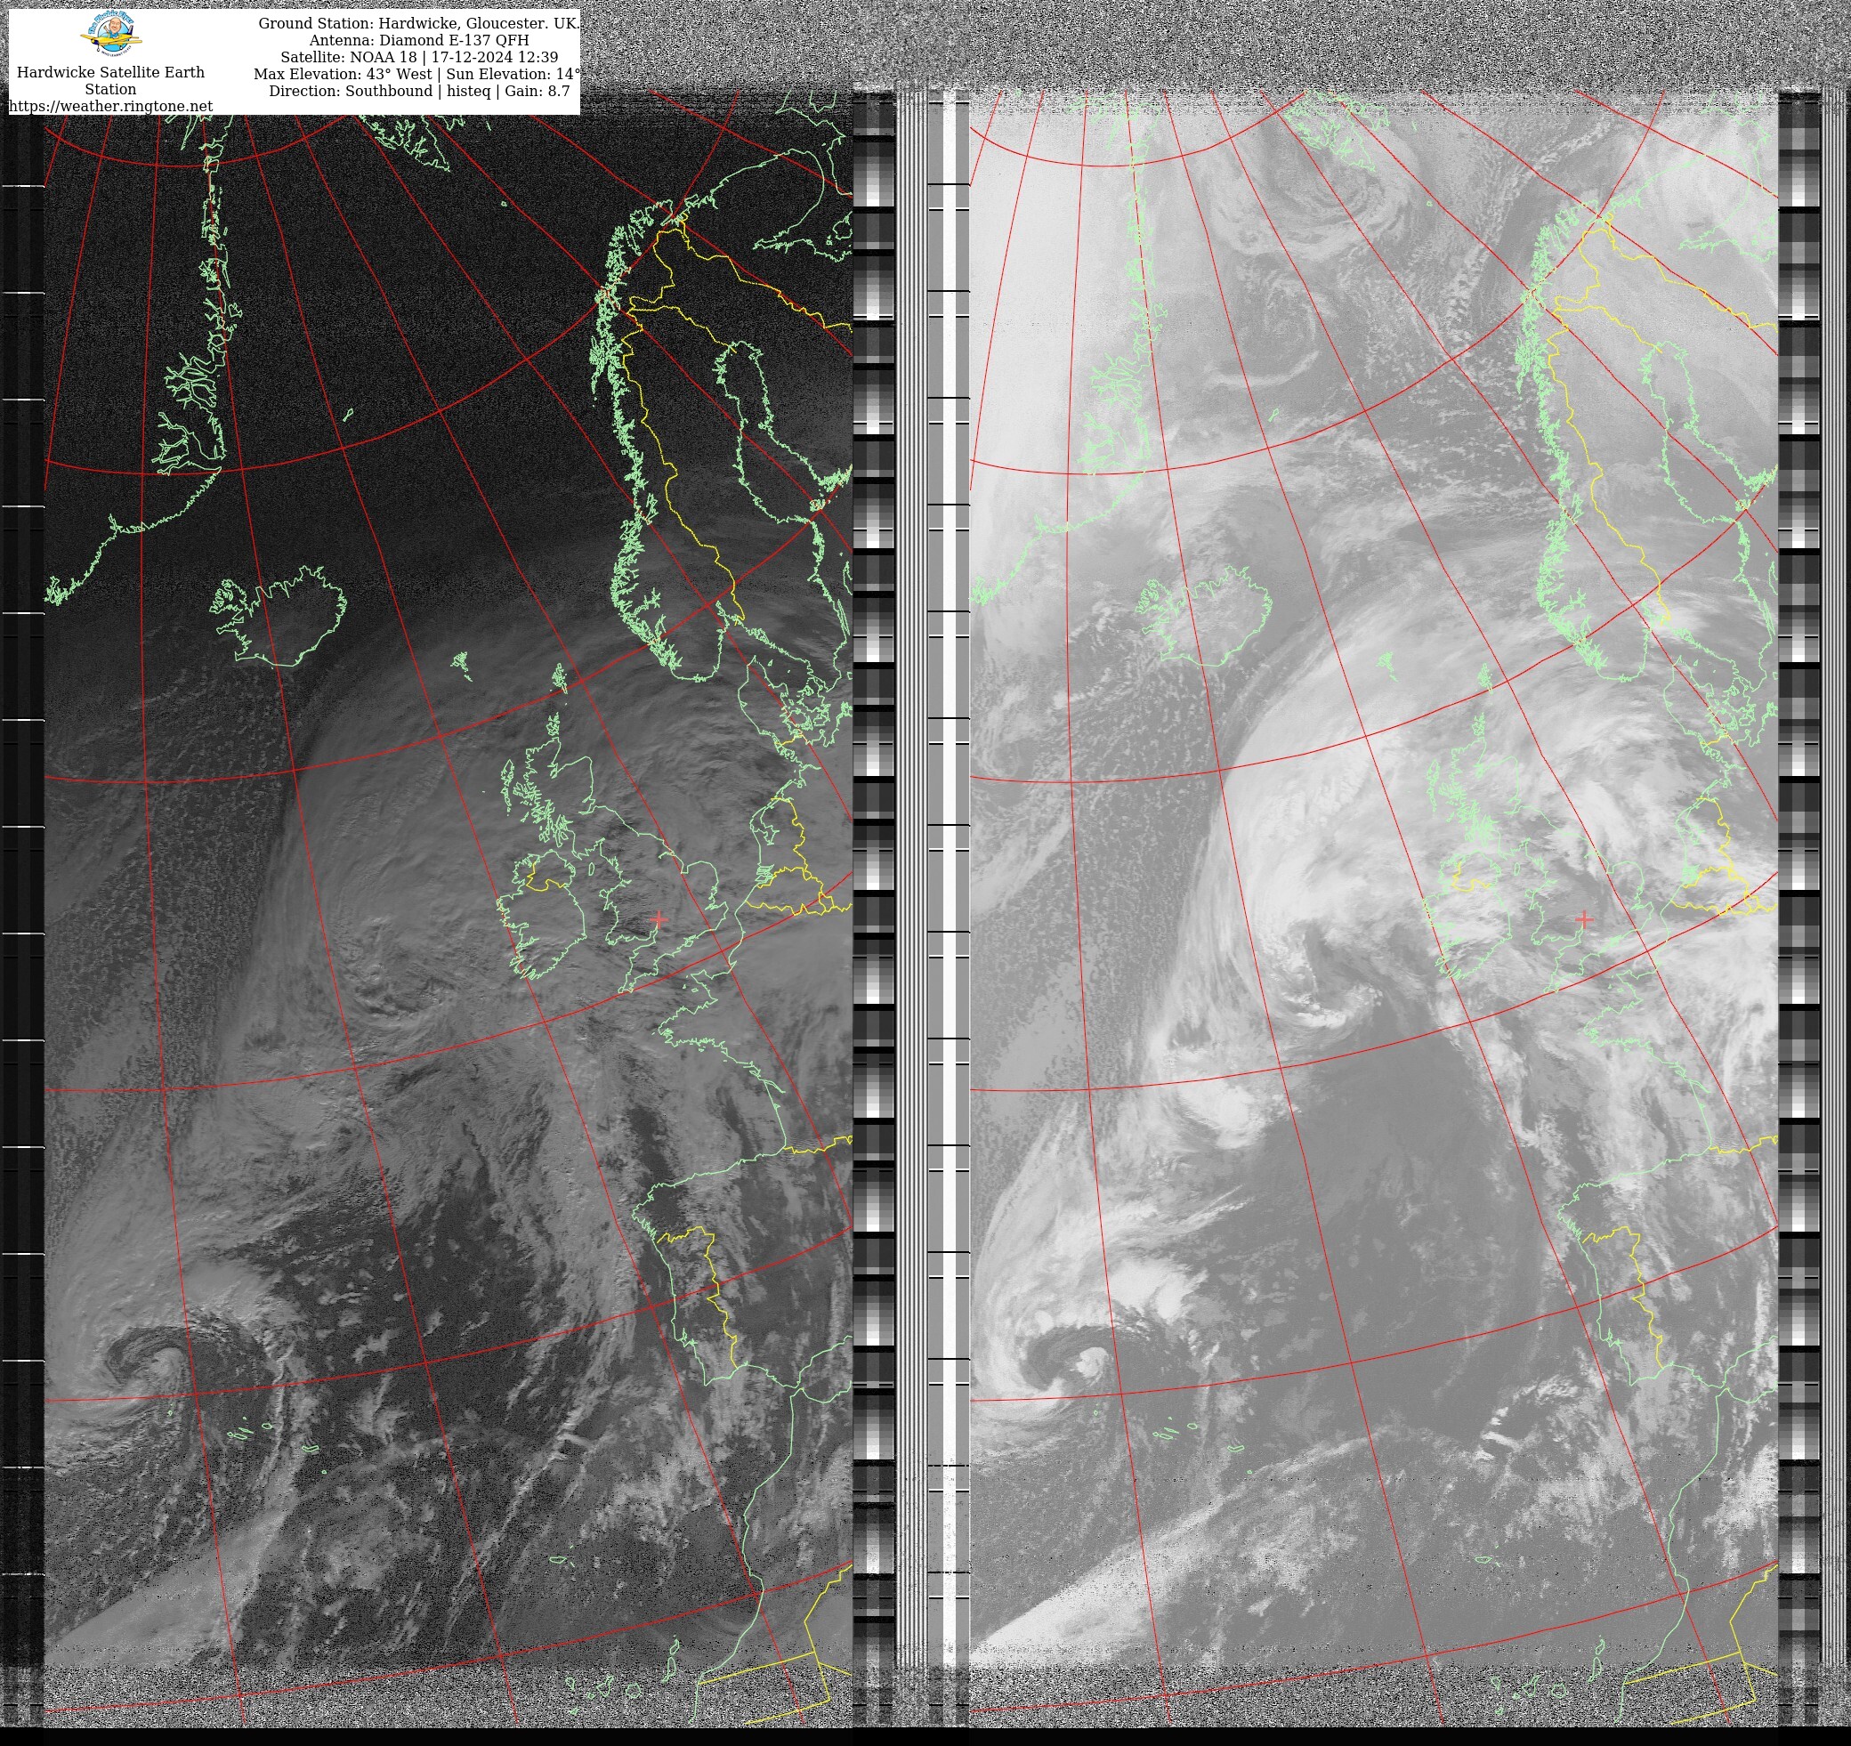Click the red cross marker on right image
This screenshot has height=1746, width=1851.
pyautogui.click(x=1584, y=919)
